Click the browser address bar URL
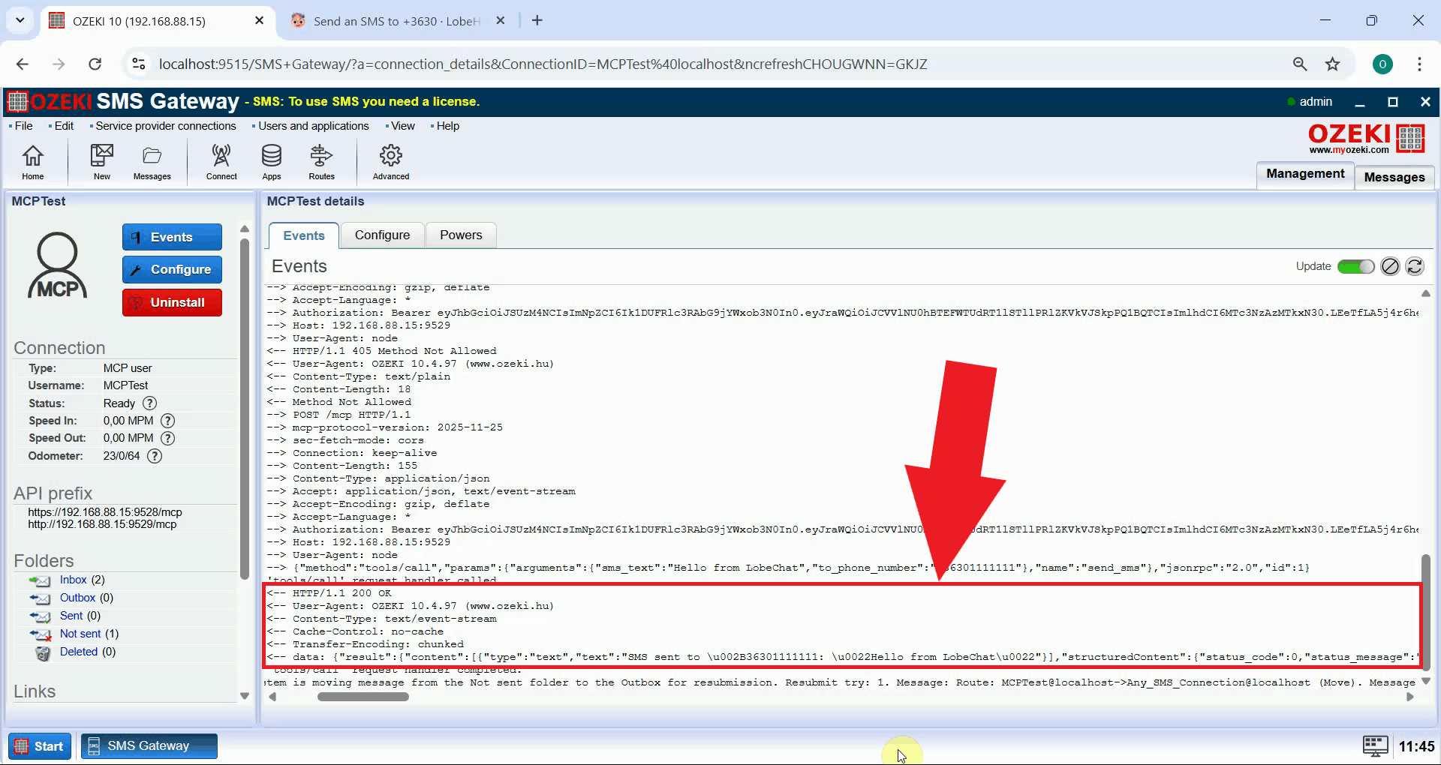Screen dimensions: 1441x765 [x=543, y=64]
